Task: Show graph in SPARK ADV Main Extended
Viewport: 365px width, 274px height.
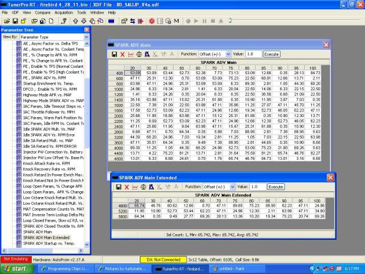Action: [135, 187]
